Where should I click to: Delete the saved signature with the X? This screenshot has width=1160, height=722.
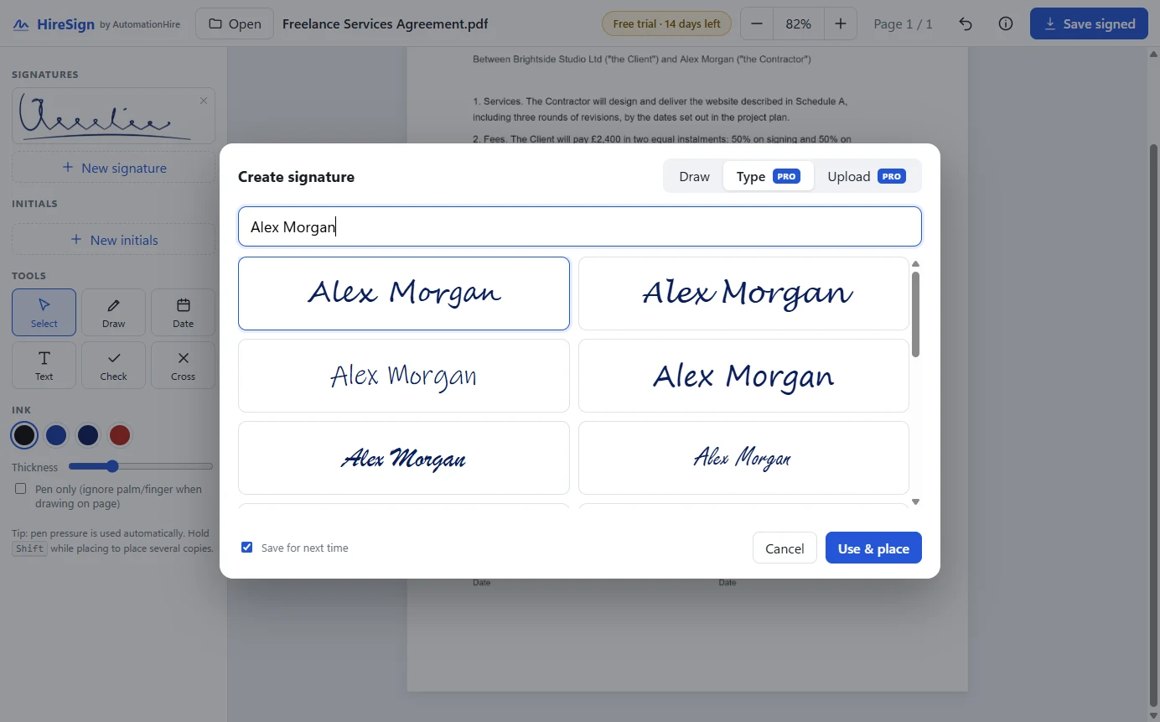203,101
